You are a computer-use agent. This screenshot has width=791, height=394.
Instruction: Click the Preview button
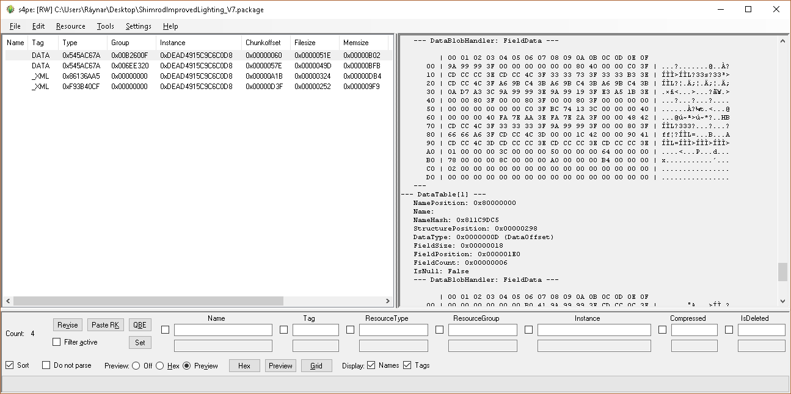tap(280, 366)
